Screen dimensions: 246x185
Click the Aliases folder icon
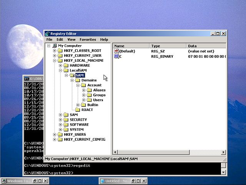89,90
